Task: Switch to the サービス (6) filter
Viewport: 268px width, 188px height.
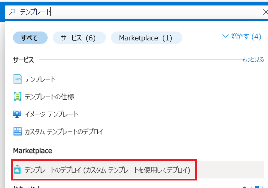Action: point(79,38)
